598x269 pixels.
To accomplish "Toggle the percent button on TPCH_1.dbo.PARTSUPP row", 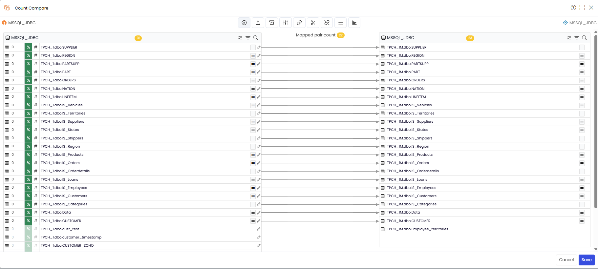I will pyautogui.click(x=29, y=64).
